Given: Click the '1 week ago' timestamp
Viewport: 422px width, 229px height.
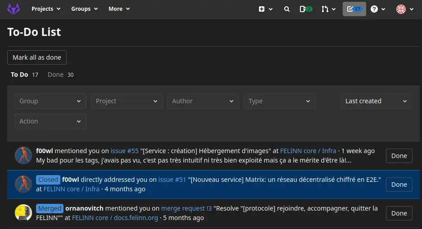Looking at the screenshot, I should [x=358, y=151].
